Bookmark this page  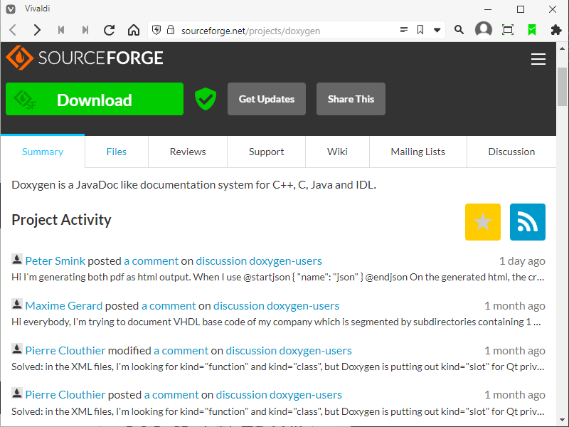click(420, 30)
